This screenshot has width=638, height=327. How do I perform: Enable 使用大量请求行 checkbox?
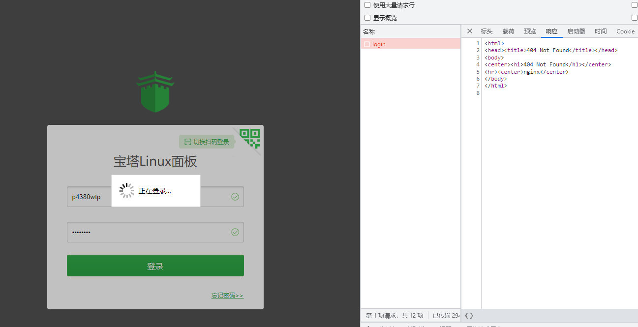(x=367, y=5)
